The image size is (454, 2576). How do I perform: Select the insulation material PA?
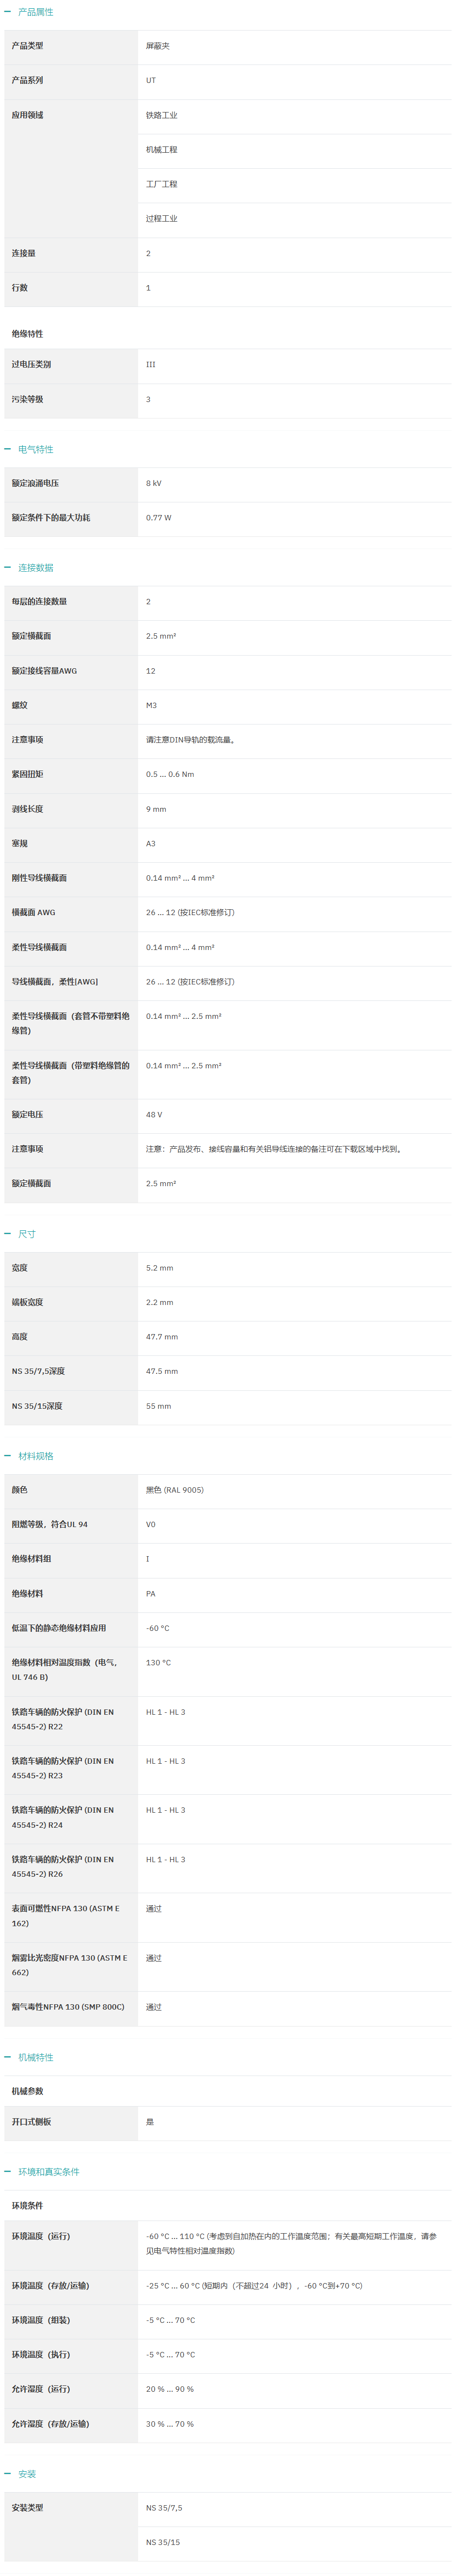click(x=151, y=1593)
